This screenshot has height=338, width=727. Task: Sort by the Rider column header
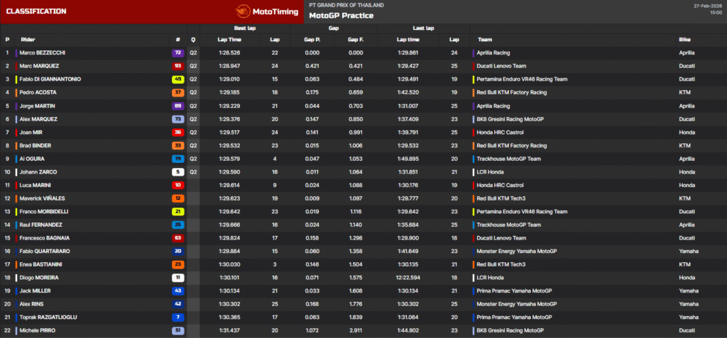point(28,40)
